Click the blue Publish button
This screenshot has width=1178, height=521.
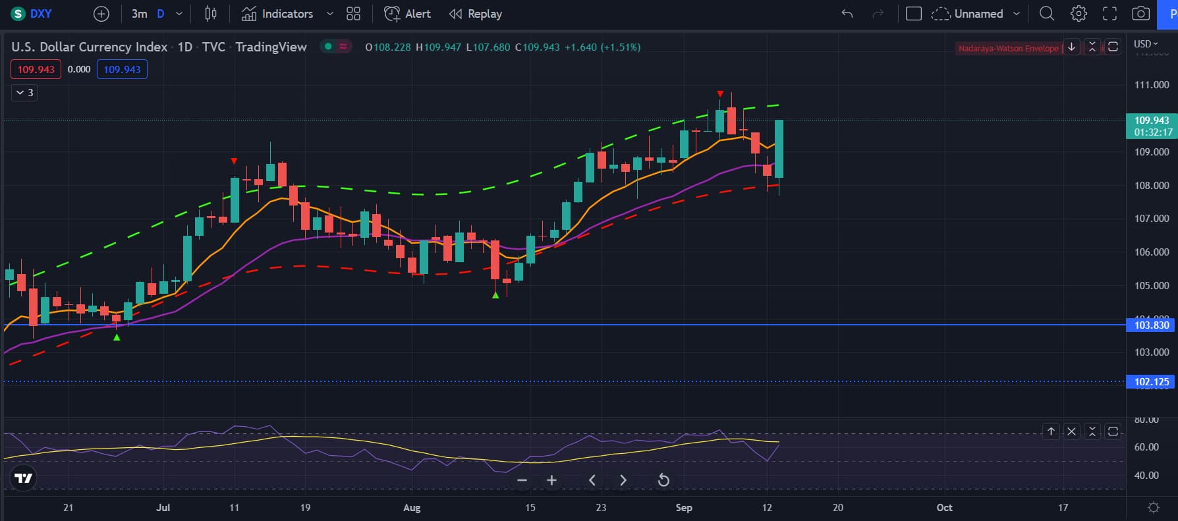(1167, 14)
